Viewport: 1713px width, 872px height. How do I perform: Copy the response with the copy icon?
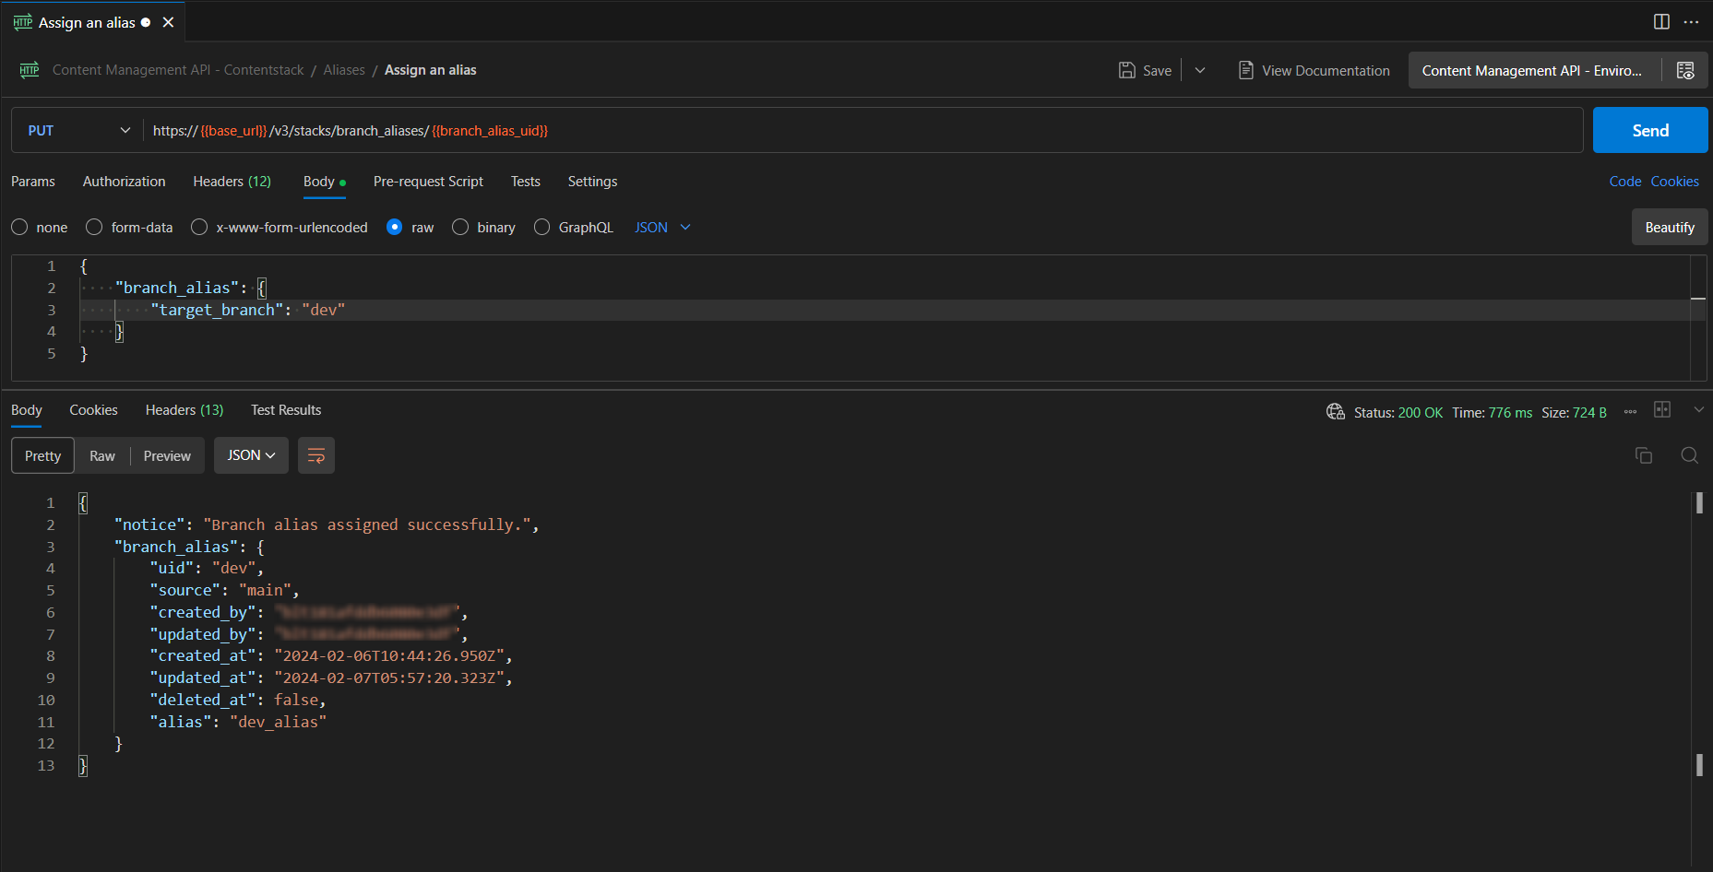(x=1644, y=455)
